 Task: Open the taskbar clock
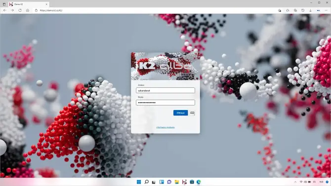click(321, 182)
